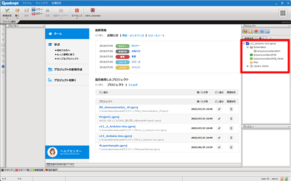Screen dimensions: 291x181
Task: Select the yellow book library icon in Project panel
Action: coord(251,32)
